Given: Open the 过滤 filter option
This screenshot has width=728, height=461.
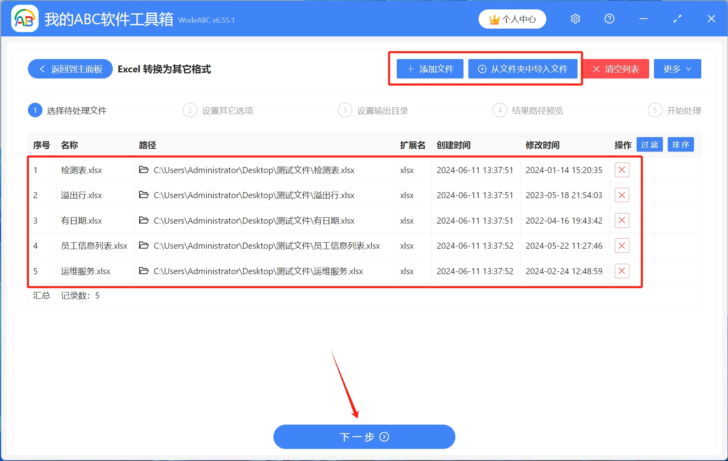Looking at the screenshot, I should click(650, 144).
